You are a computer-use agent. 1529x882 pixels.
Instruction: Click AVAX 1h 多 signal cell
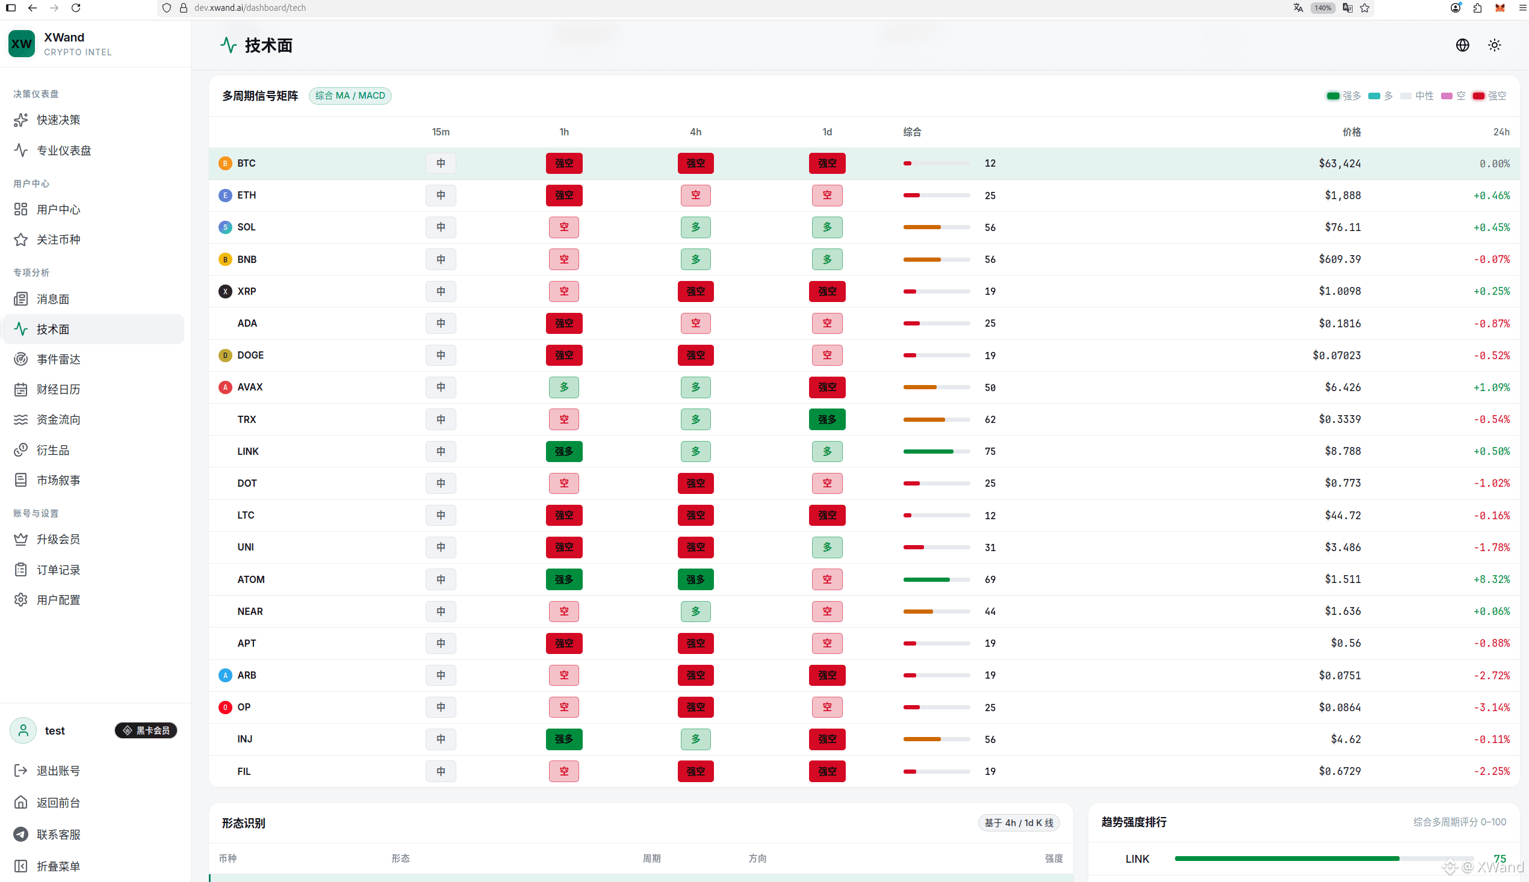click(x=564, y=387)
